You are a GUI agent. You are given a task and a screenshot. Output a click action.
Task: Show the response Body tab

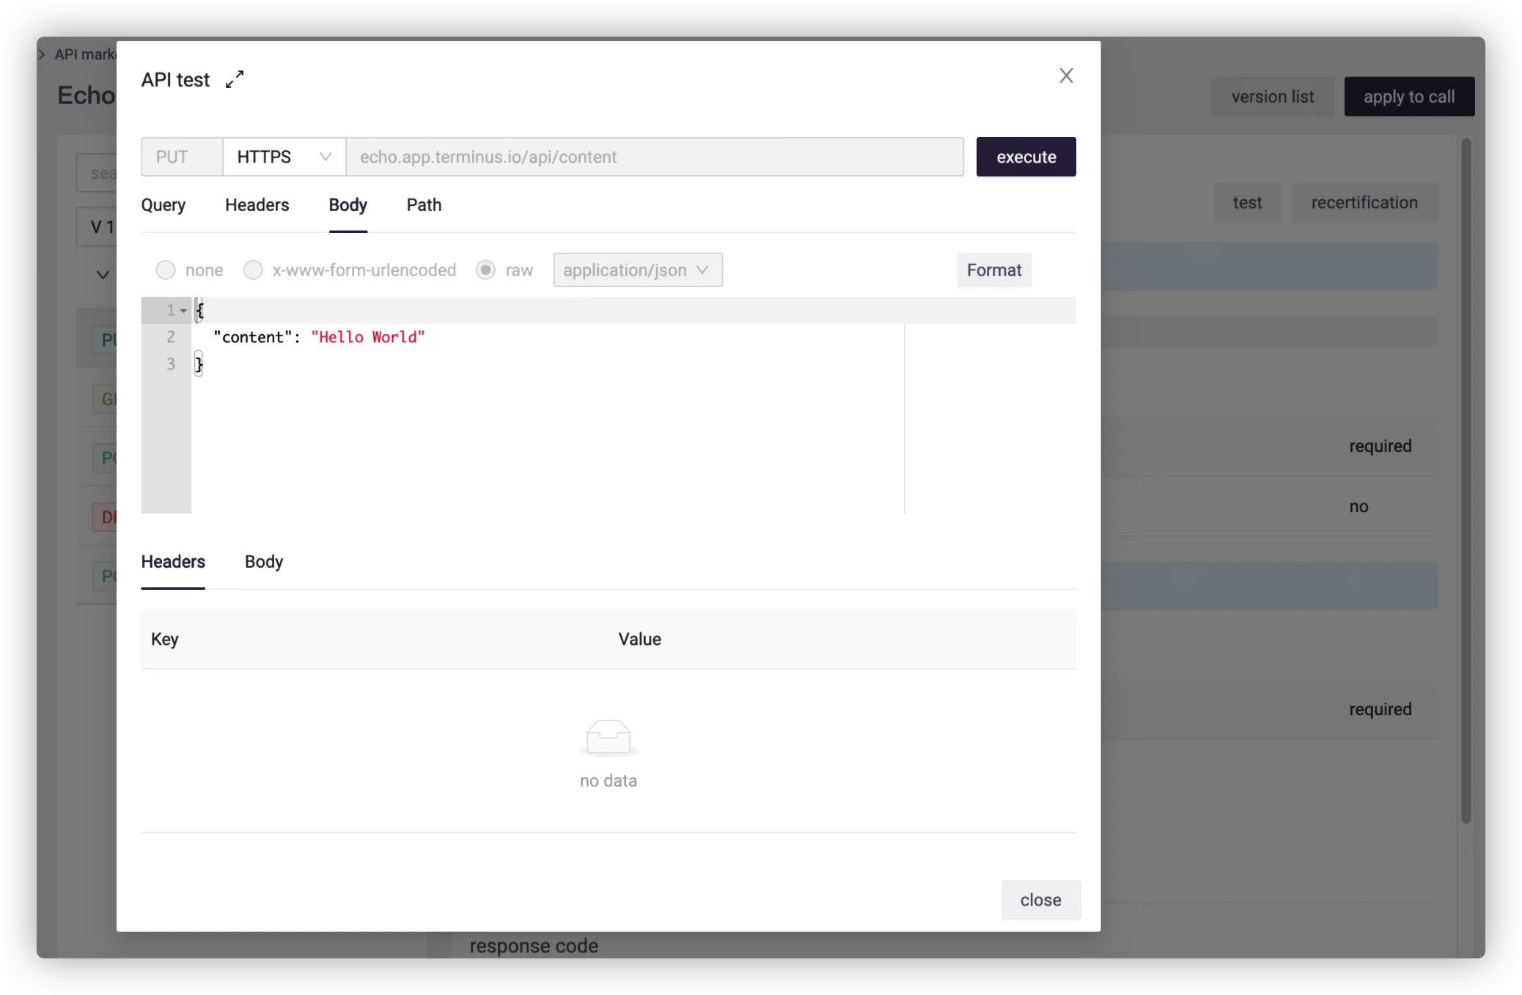(263, 562)
